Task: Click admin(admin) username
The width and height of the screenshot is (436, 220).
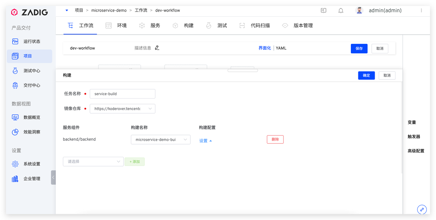Action: coord(385,11)
